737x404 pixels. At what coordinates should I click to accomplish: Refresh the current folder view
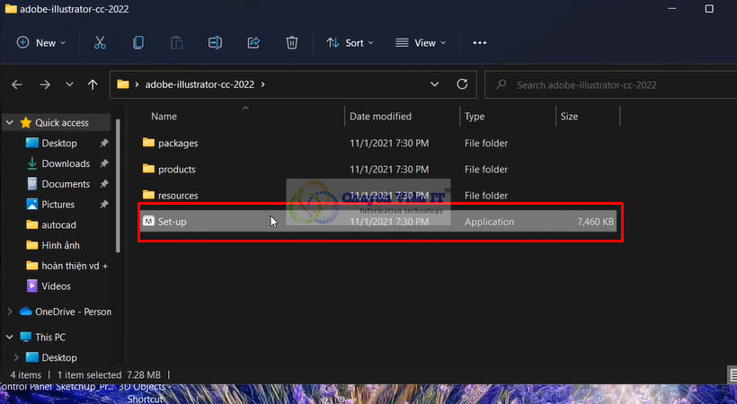tap(462, 84)
